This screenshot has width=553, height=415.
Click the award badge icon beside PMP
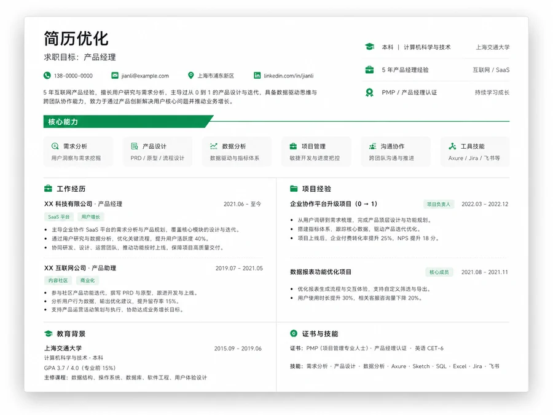(370, 92)
